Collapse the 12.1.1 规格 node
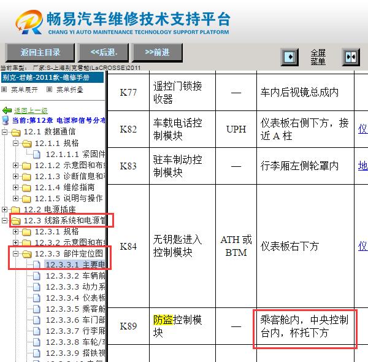Viewport: 368px width, 362px height. pyautogui.click(x=15, y=143)
